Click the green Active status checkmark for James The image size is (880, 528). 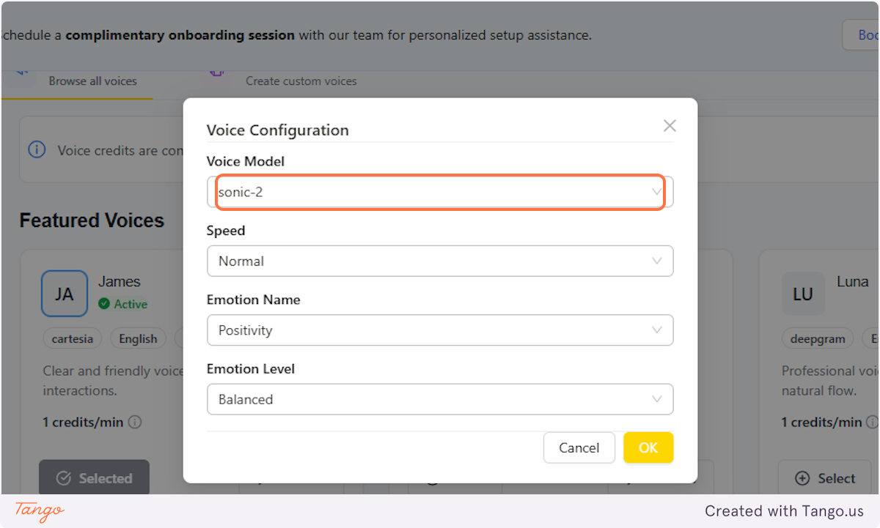(103, 304)
